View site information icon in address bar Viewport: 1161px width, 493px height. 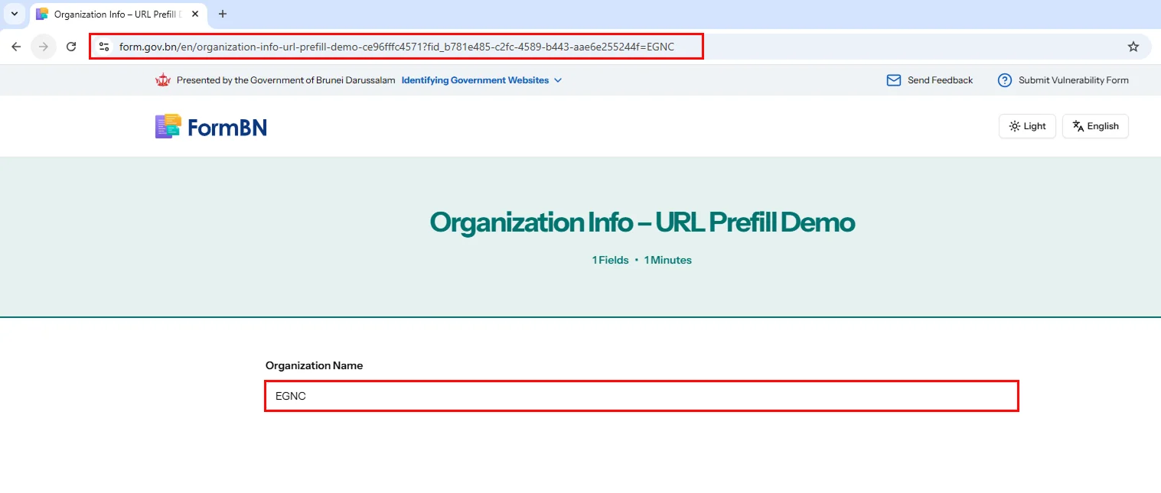click(105, 47)
